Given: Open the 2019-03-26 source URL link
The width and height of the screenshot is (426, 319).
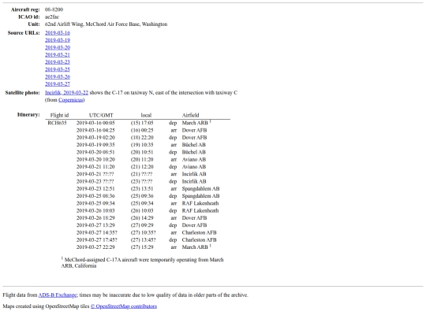Looking at the screenshot, I should [x=58, y=76].
